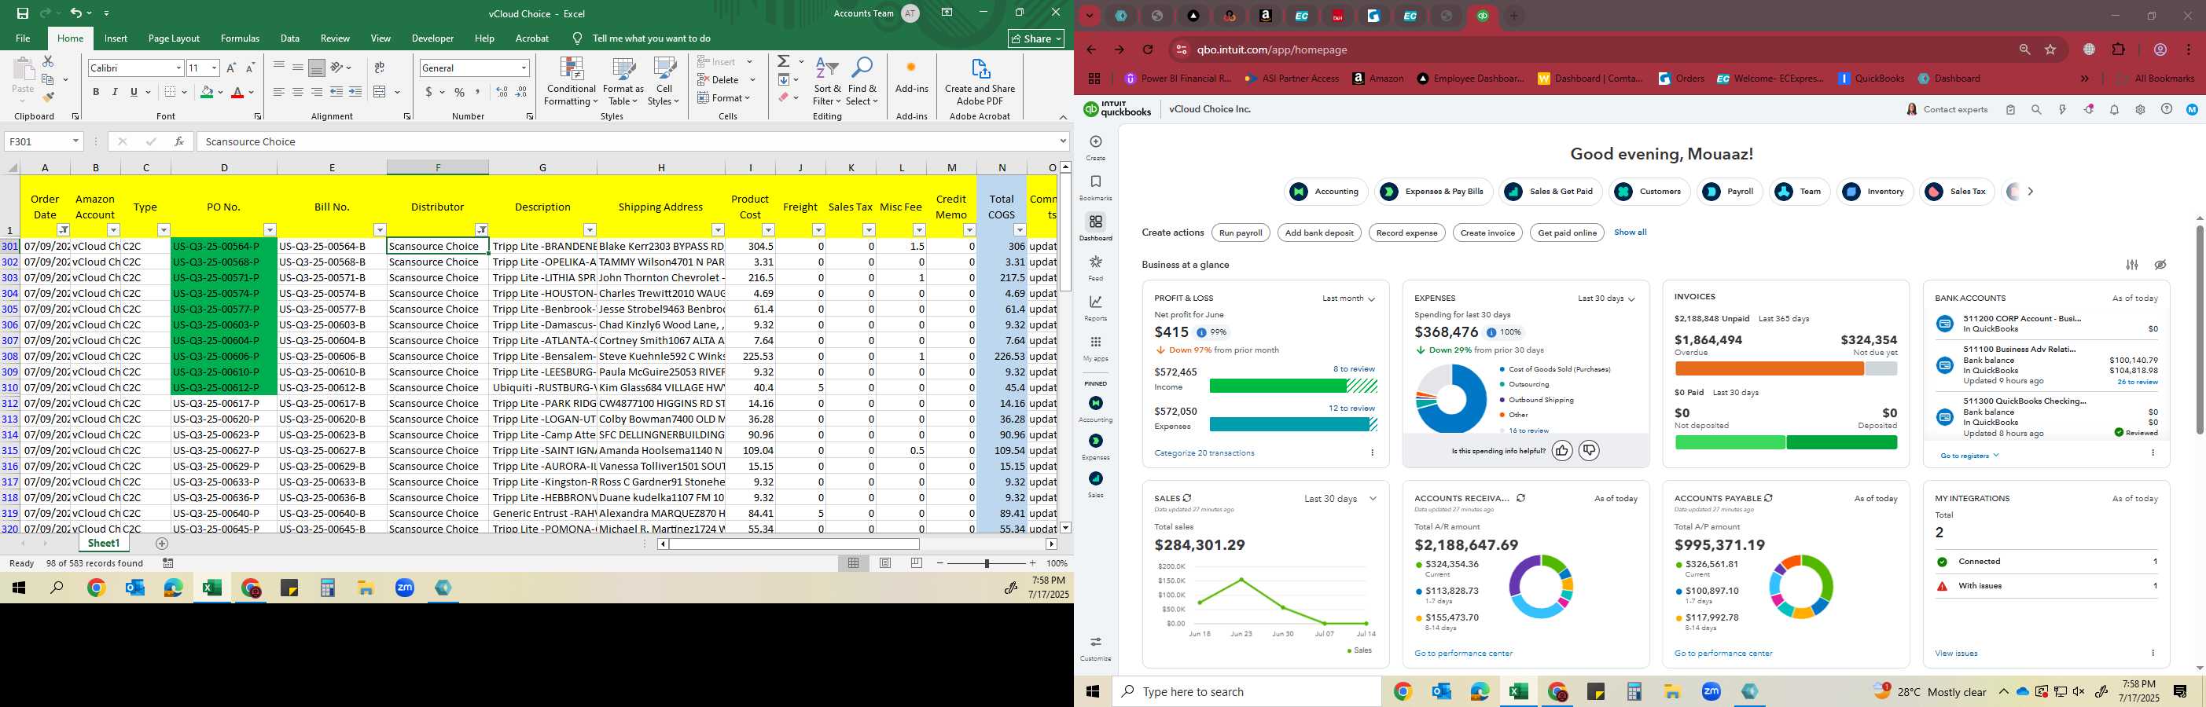
Task: Open the Order Date filter dropdown
Action: coord(64,229)
